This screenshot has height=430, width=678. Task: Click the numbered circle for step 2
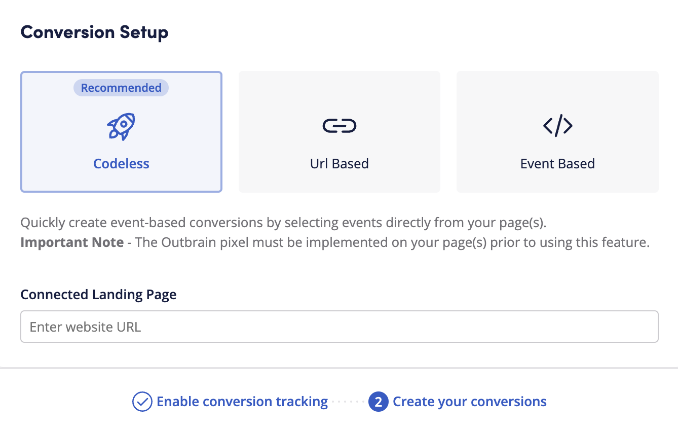(378, 401)
